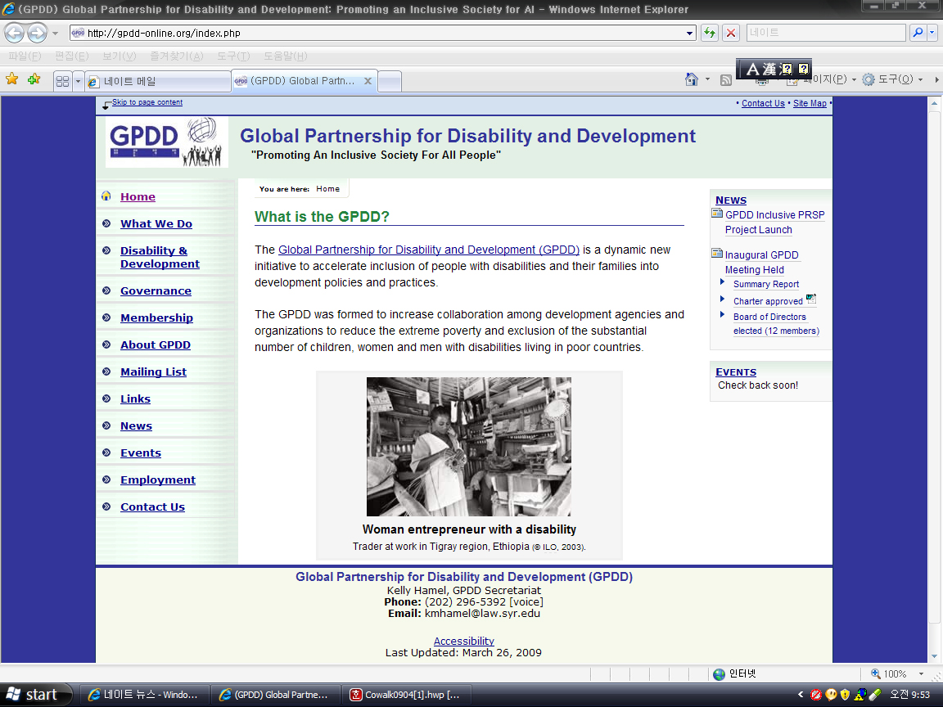Open the zoom level 100% dropdown
Image resolution: width=943 pixels, height=707 pixels.
pos(896,674)
